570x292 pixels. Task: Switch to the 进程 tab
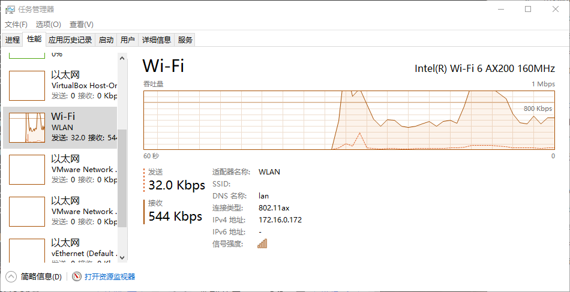(13, 40)
